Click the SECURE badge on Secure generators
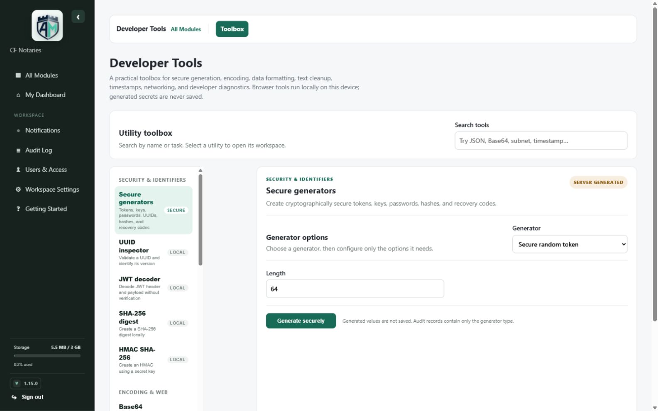658x411 pixels. [176, 210]
